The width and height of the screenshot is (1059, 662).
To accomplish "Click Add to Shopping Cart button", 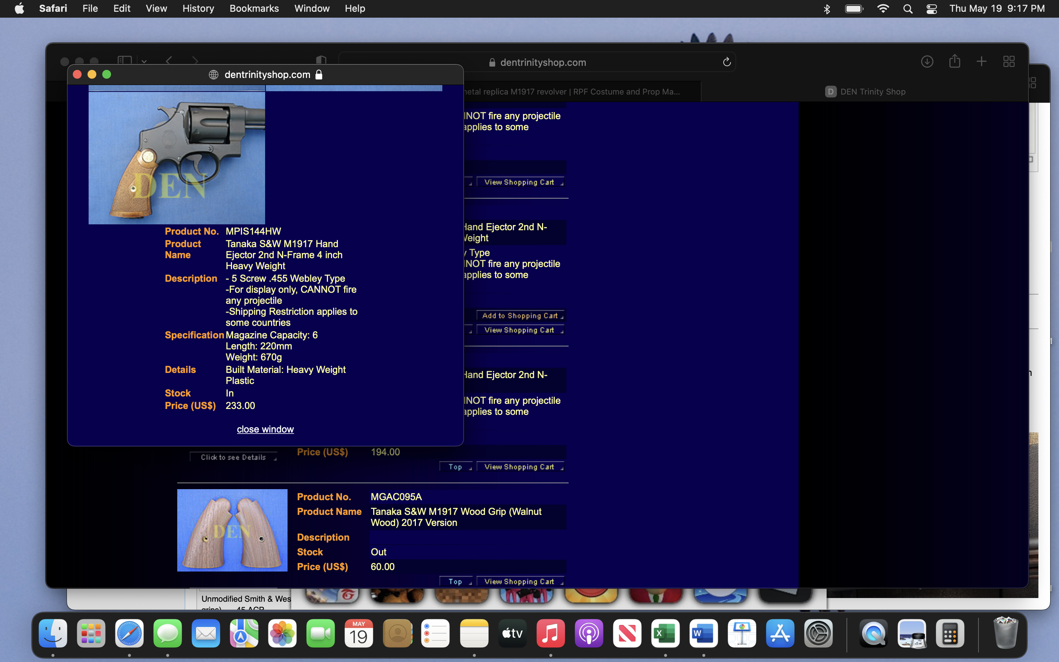I will pyautogui.click(x=520, y=316).
